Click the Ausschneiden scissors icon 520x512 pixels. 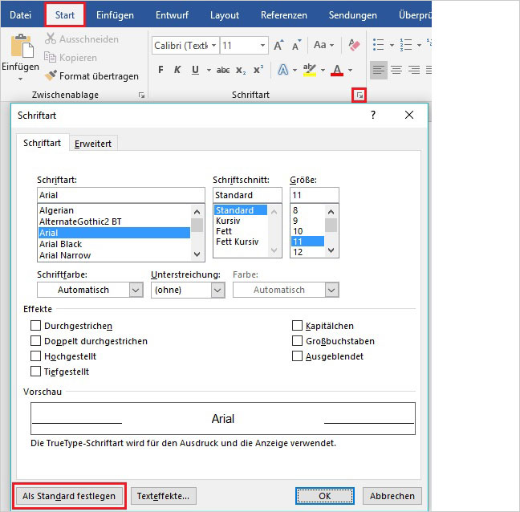(x=50, y=39)
